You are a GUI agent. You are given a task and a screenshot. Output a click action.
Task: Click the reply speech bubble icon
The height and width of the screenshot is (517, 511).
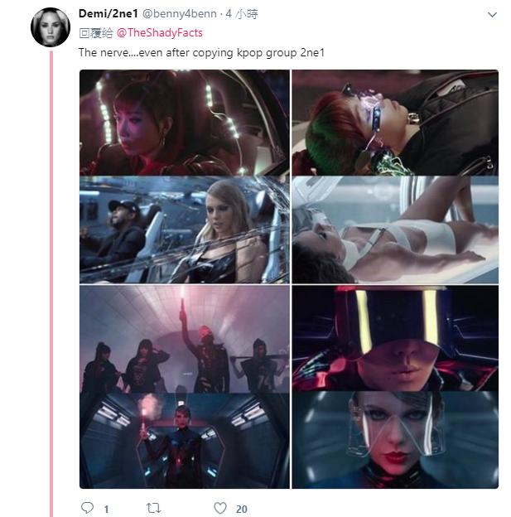pyautogui.click(x=87, y=508)
